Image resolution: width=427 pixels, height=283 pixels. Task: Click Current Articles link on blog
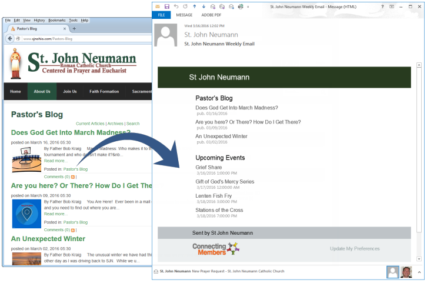90,124
